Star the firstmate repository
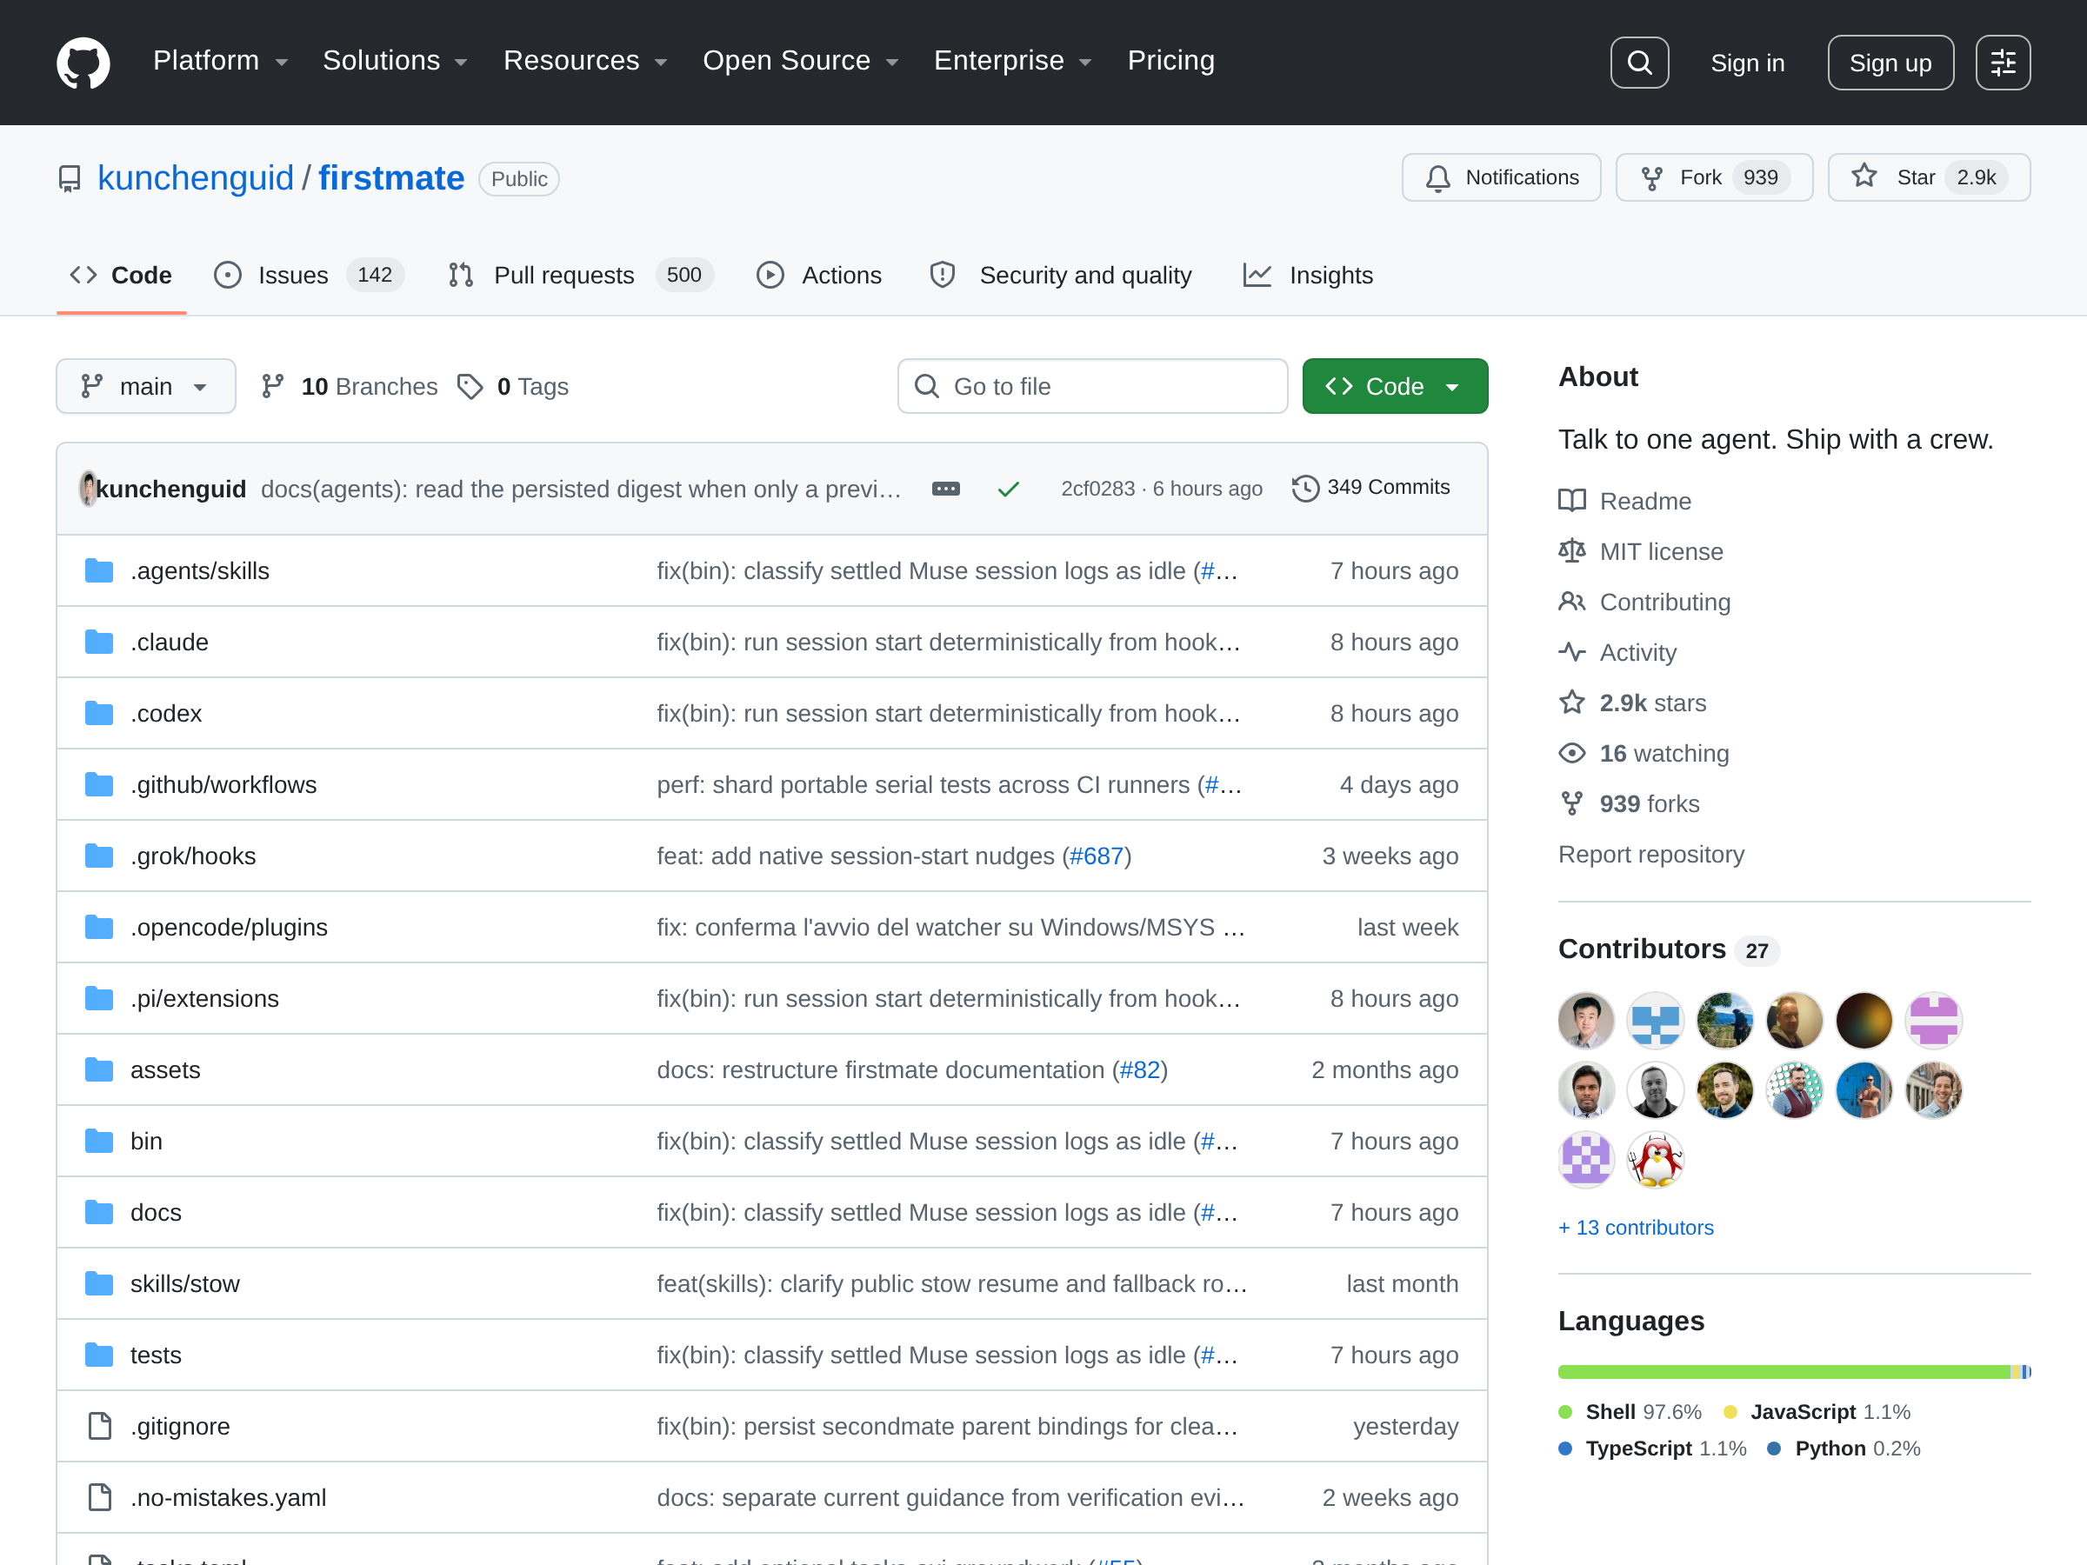2087x1565 pixels. click(x=1929, y=177)
